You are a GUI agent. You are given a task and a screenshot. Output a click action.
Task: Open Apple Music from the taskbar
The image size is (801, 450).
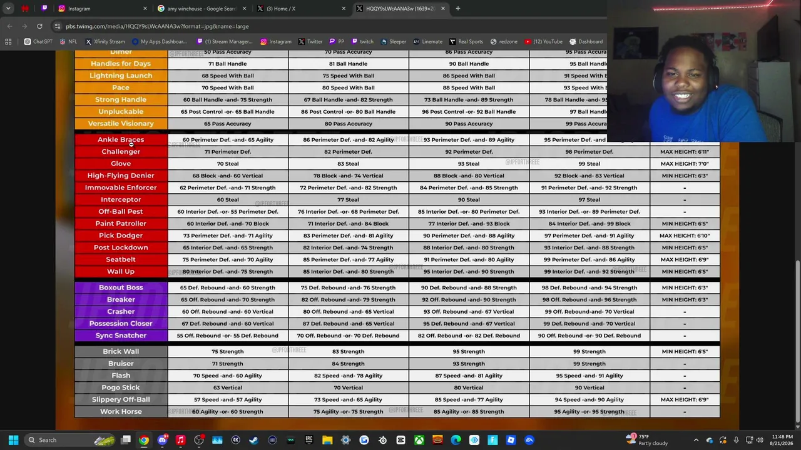[181, 440]
